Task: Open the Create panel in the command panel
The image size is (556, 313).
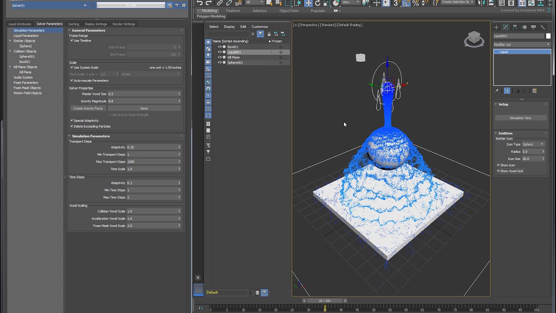Action: click(496, 27)
